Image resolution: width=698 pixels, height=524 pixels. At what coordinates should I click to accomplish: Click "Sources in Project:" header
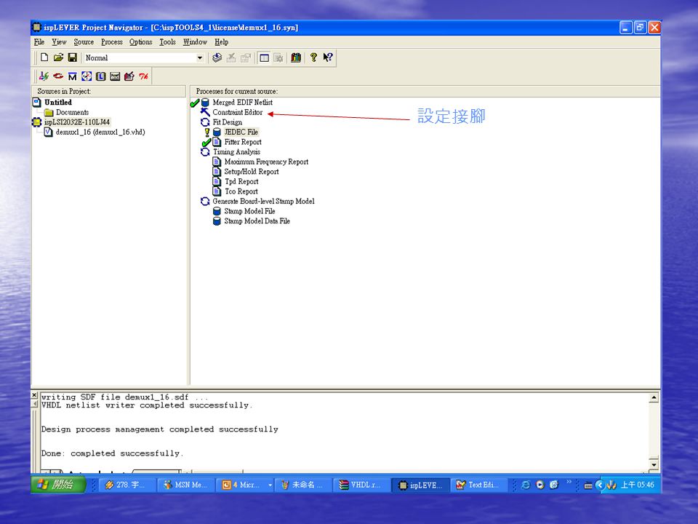click(x=64, y=92)
